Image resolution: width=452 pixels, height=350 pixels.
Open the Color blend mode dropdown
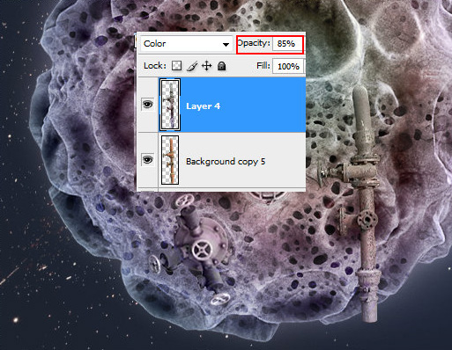(x=186, y=44)
